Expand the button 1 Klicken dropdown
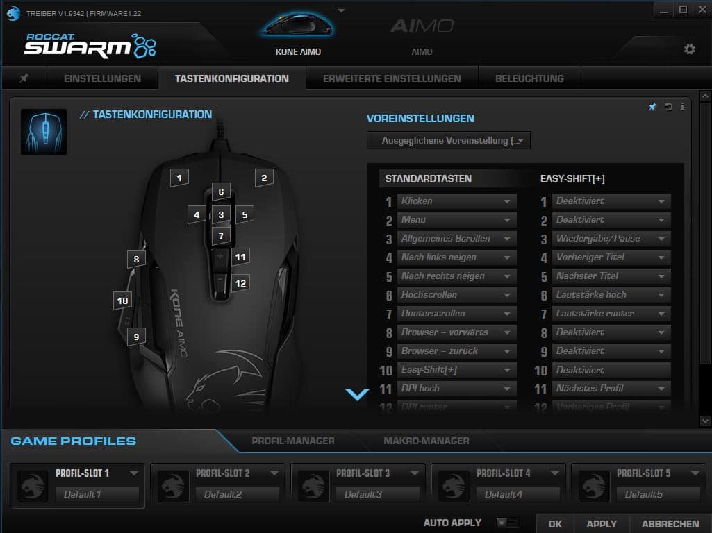 pos(507,201)
